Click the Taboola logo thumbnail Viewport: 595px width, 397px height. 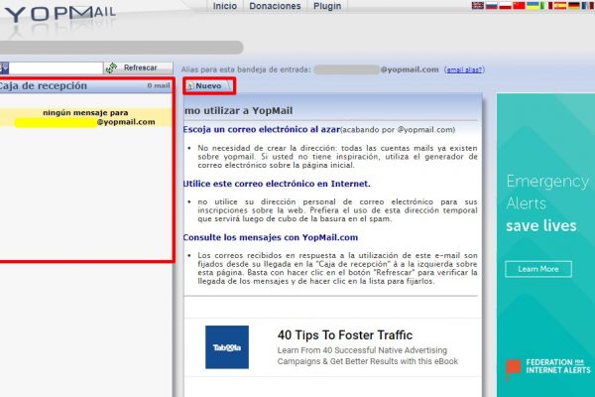(227, 346)
